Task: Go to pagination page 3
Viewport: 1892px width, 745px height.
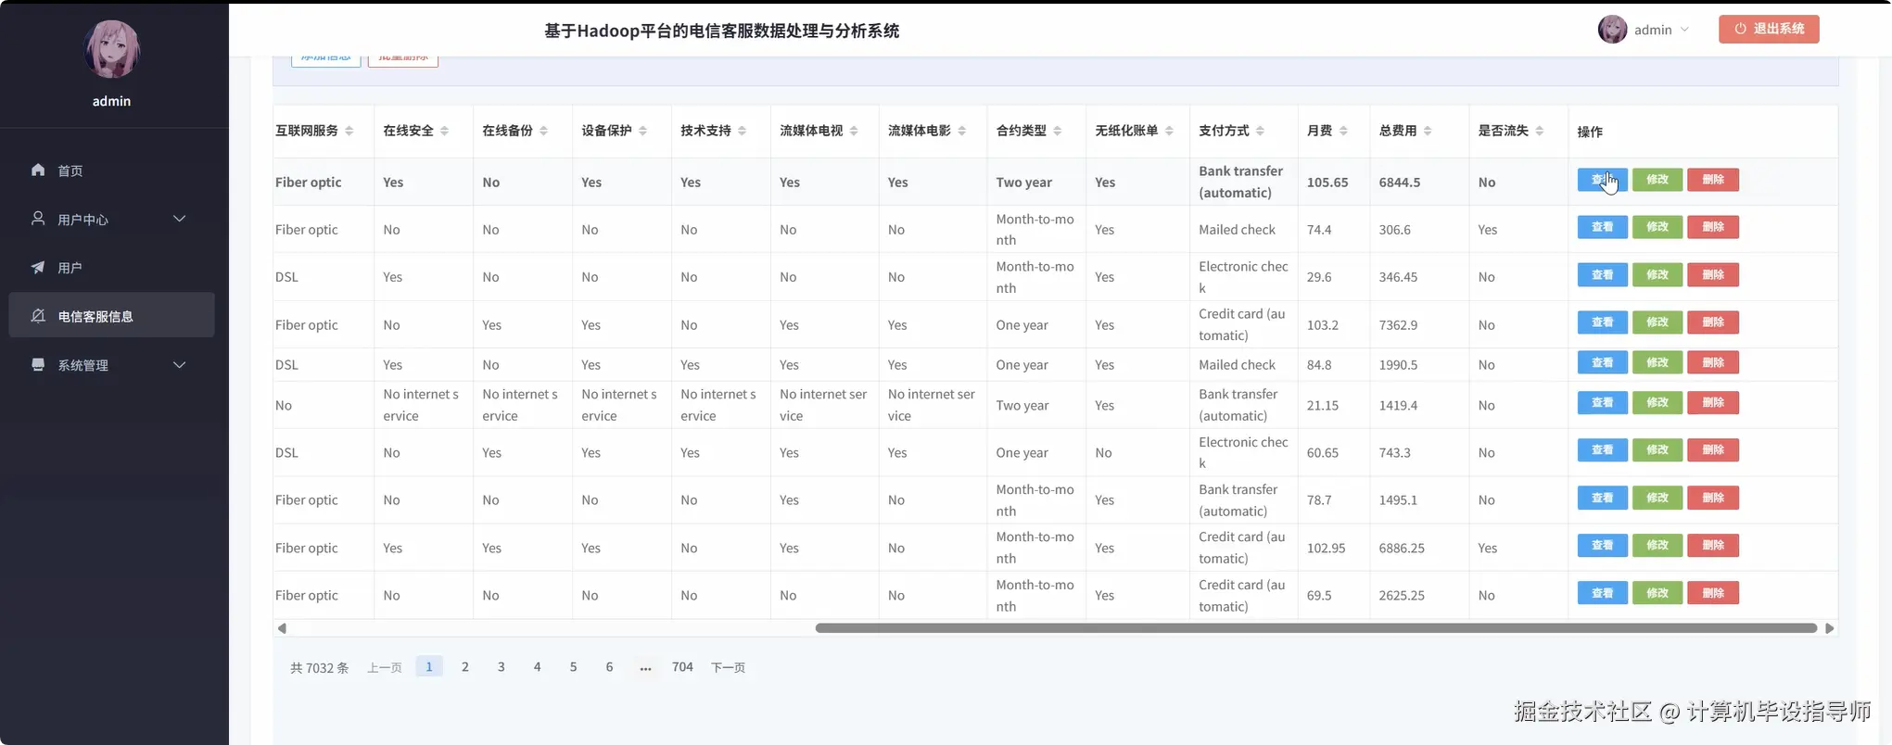Action: click(x=502, y=666)
